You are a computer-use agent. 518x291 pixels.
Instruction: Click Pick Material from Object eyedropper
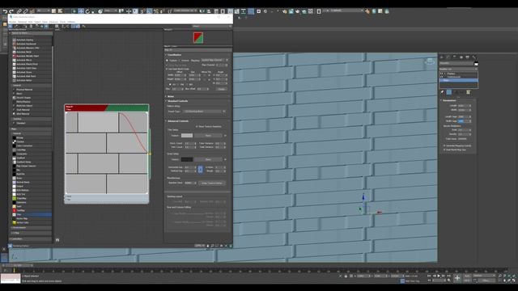pyautogui.click(x=16, y=26)
